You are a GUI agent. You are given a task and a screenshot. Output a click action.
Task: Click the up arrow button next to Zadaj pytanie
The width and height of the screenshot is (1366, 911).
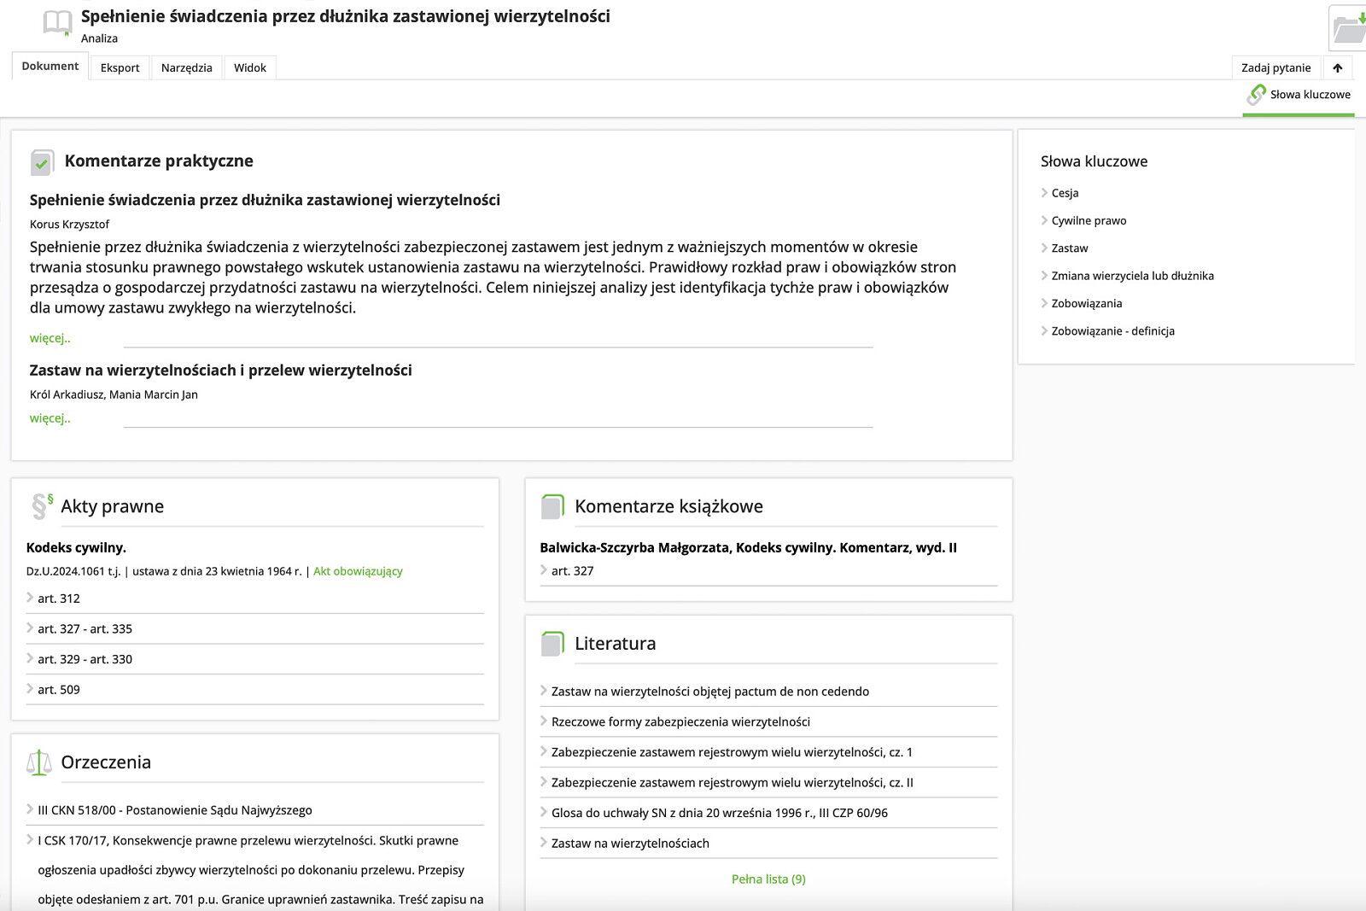(x=1337, y=68)
